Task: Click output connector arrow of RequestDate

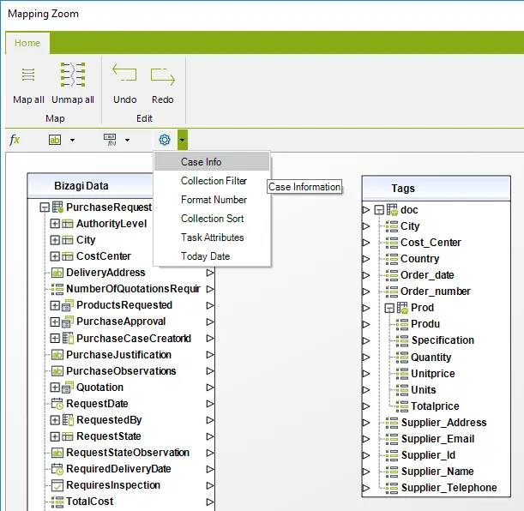Action: click(x=209, y=404)
